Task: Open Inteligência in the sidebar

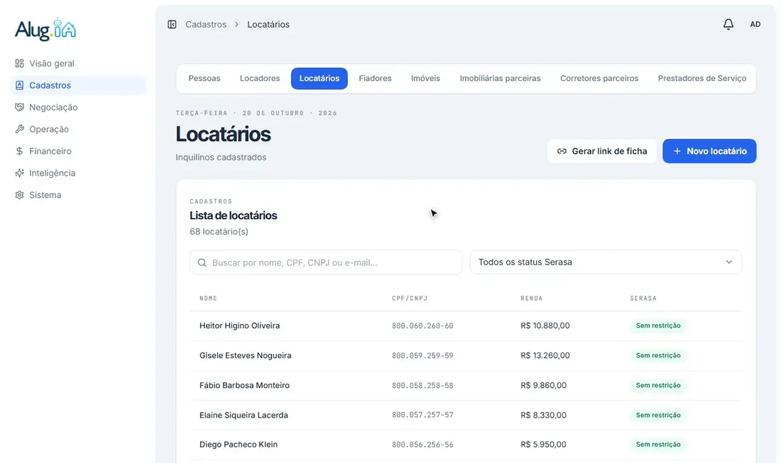Action: [x=78, y=172]
